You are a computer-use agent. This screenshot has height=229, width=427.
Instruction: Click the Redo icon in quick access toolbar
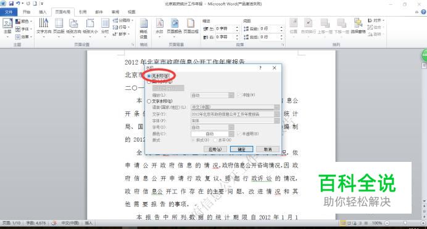28,4
